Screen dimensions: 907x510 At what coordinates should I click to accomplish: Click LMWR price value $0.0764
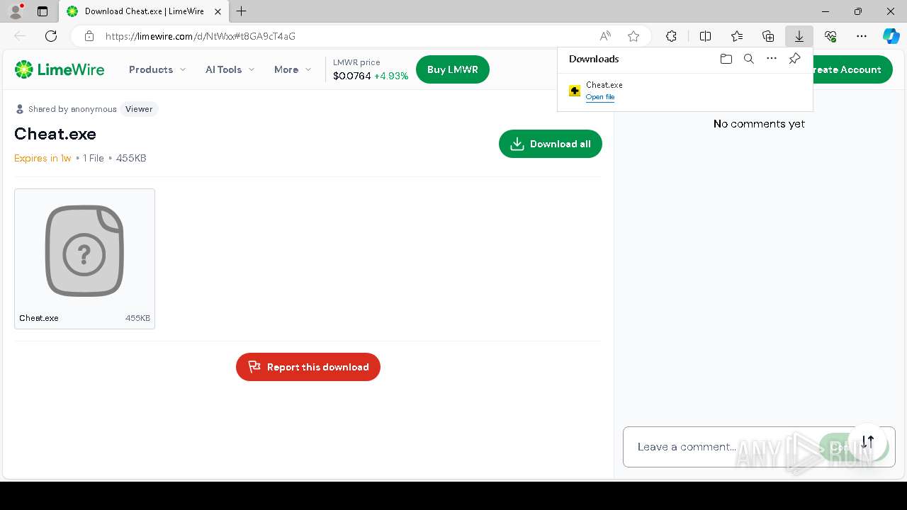pos(352,76)
